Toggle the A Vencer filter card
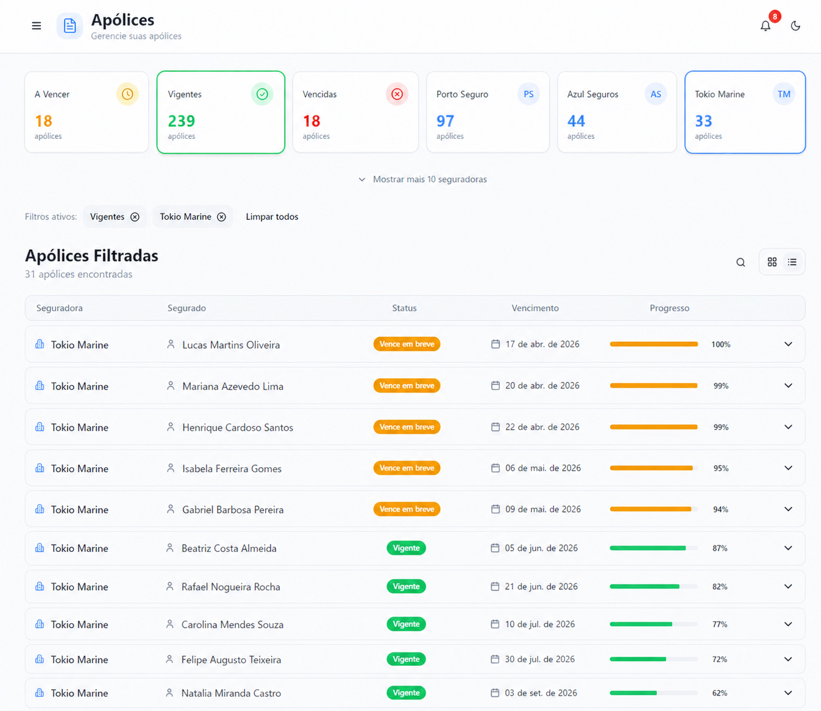Image resolution: width=821 pixels, height=711 pixels. click(87, 112)
